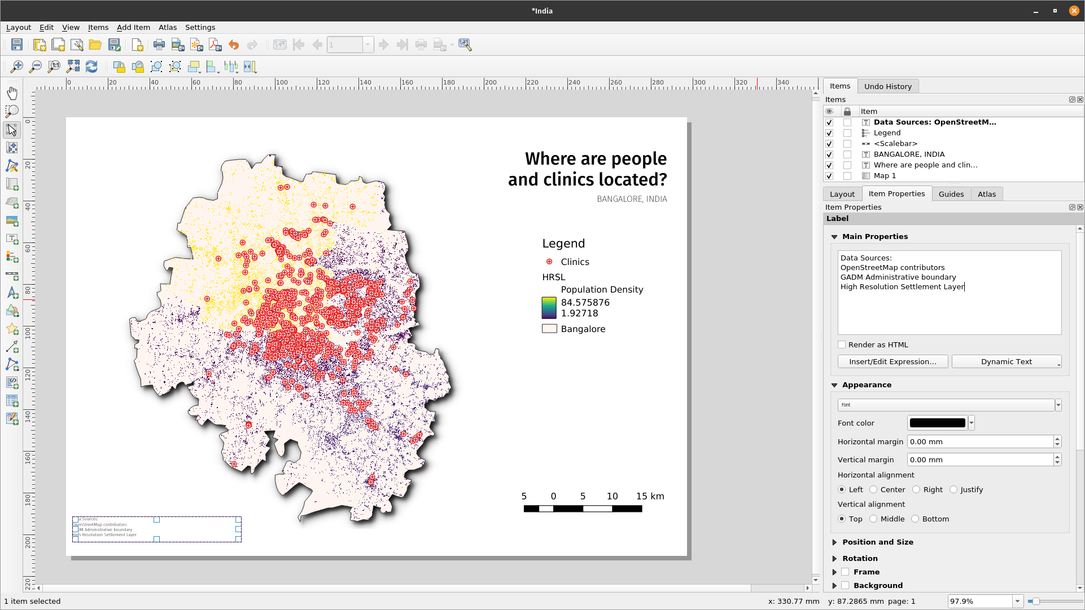Add a north arrow item
The width and height of the screenshot is (1085, 610).
(12, 293)
